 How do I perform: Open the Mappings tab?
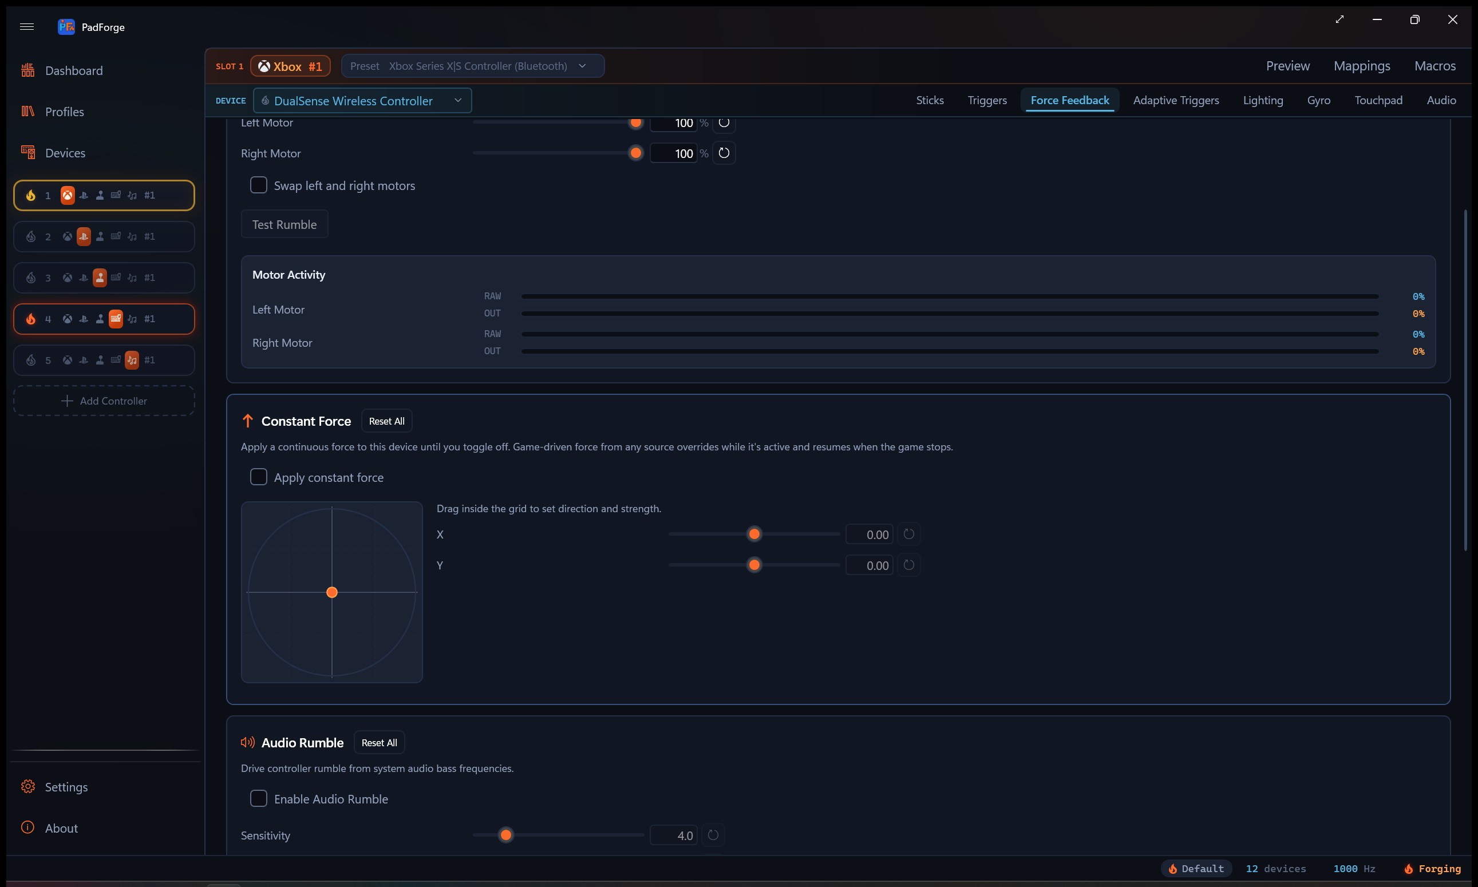click(1362, 66)
